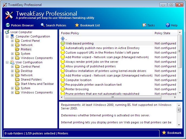Expand System under User Configuration
This screenshot has height=139, width=186.
pos(12,88)
